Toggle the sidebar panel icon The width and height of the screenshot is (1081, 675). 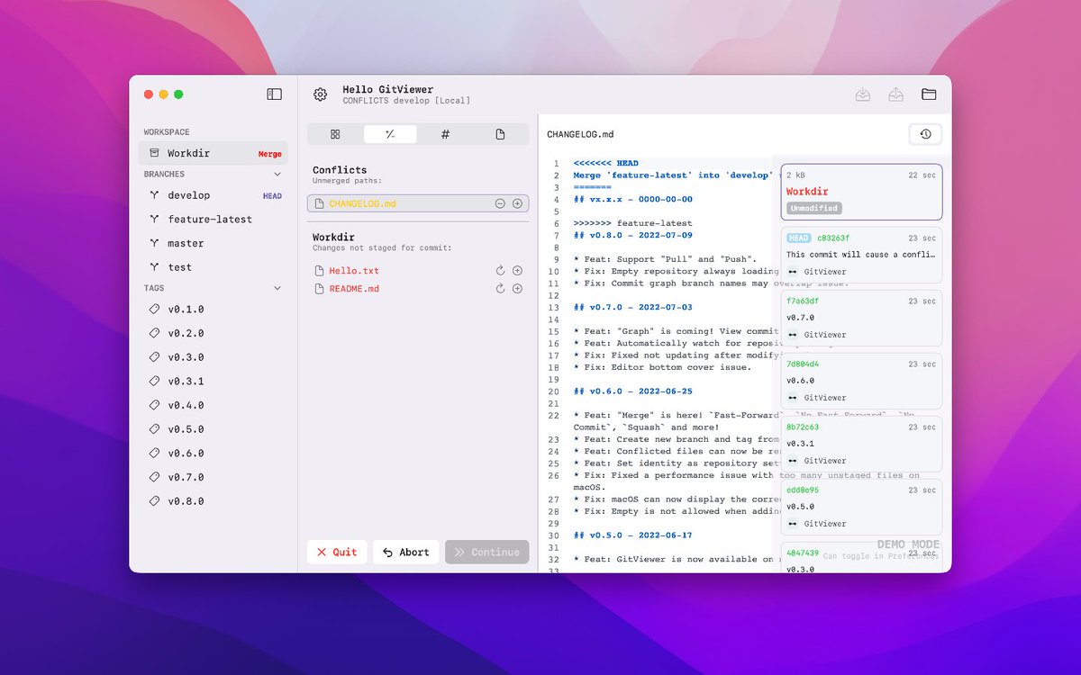click(x=275, y=94)
